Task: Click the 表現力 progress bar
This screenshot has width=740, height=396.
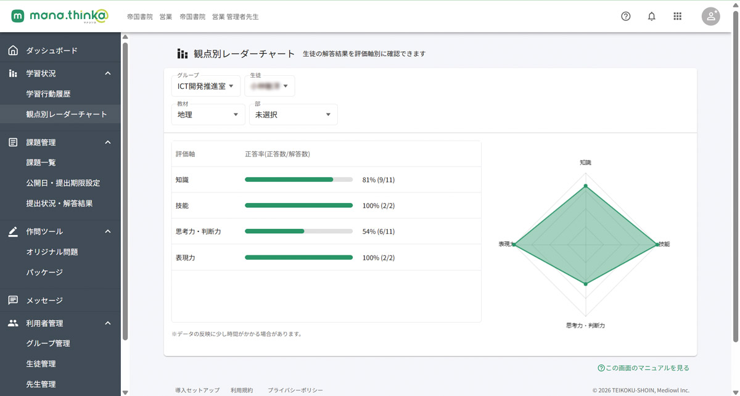Action: (298, 257)
